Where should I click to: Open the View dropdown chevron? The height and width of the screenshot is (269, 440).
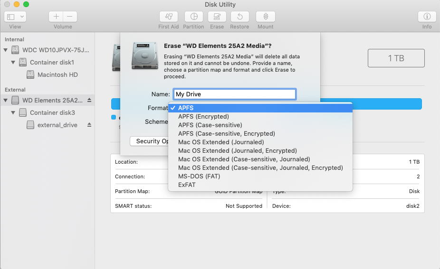(22, 17)
